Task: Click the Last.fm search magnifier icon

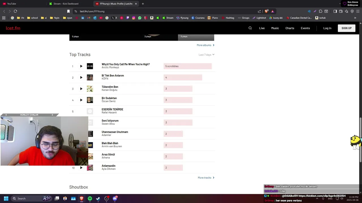Action: tap(250, 28)
